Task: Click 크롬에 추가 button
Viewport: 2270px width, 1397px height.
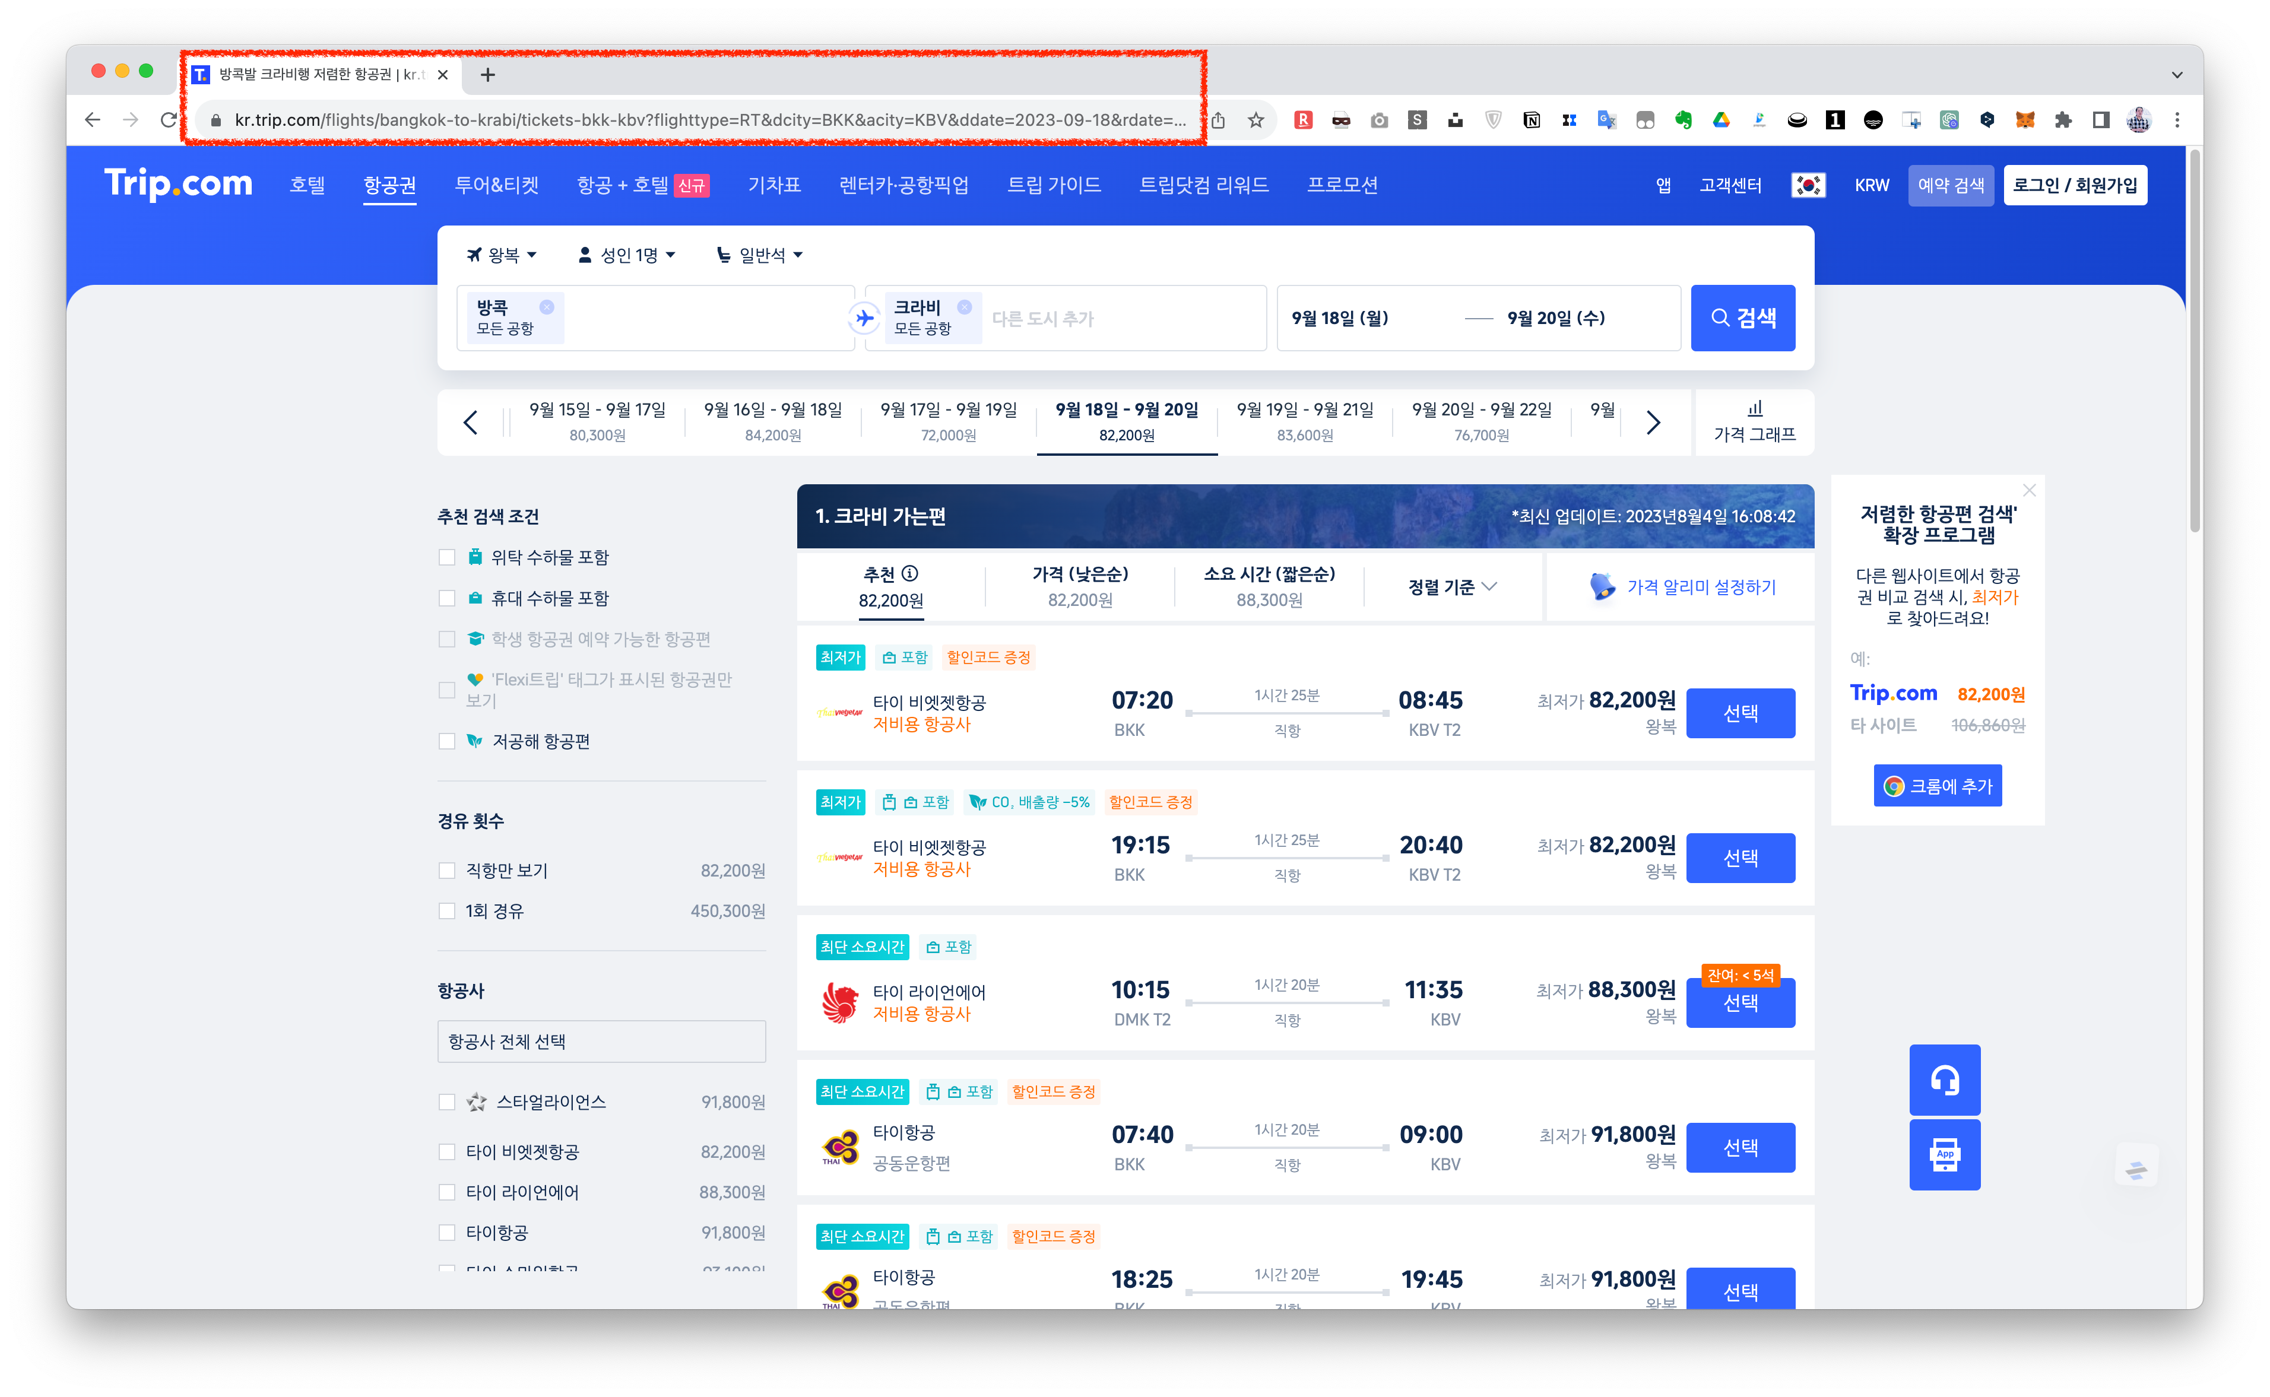Action: click(x=1938, y=786)
